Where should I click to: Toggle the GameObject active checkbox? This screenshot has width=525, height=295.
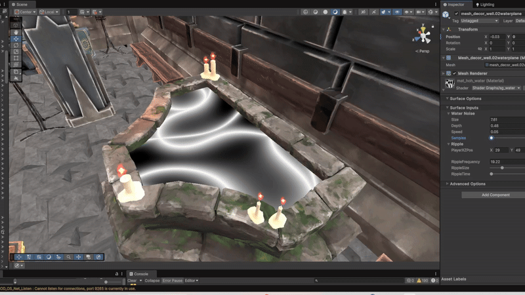(457, 13)
